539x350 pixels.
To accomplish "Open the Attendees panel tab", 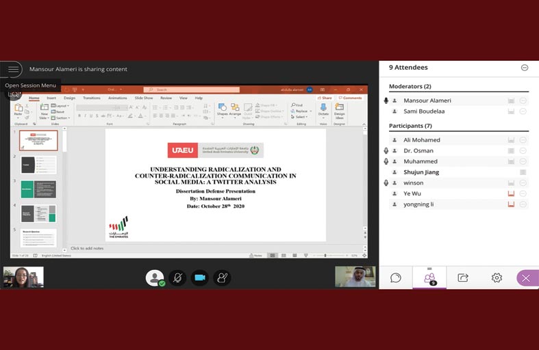I will (429, 278).
